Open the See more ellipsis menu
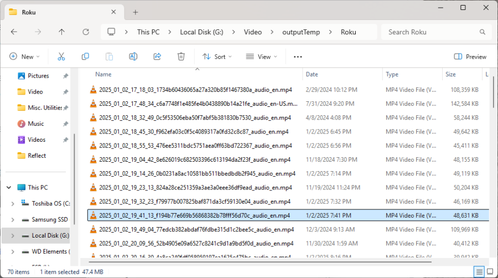Image resolution: width=498 pixels, height=278 pixels. point(298,56)
